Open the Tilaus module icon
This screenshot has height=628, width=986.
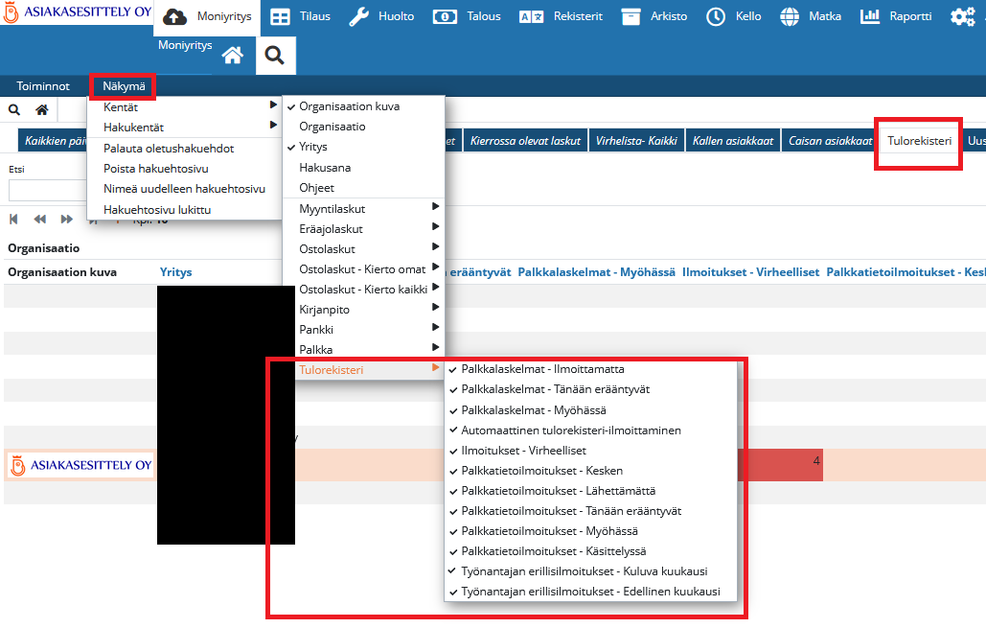pos(280,17)
